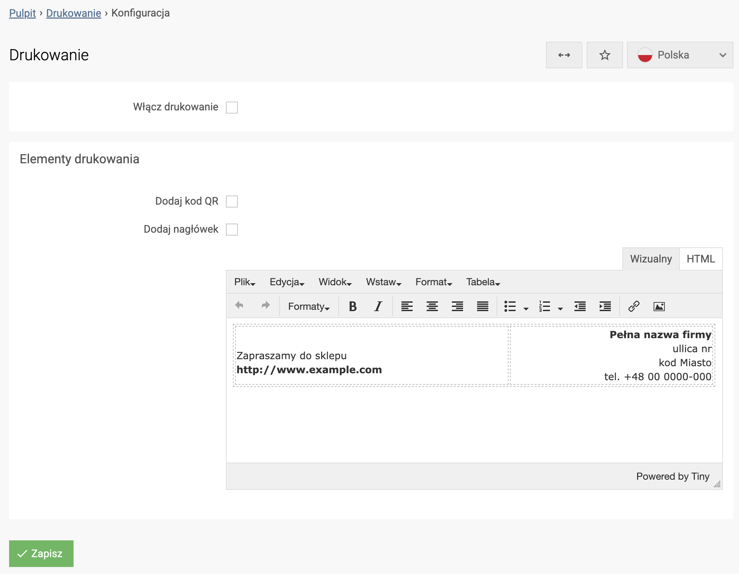
Task: Expand page width with arrows icon
Action: point(564,55)
